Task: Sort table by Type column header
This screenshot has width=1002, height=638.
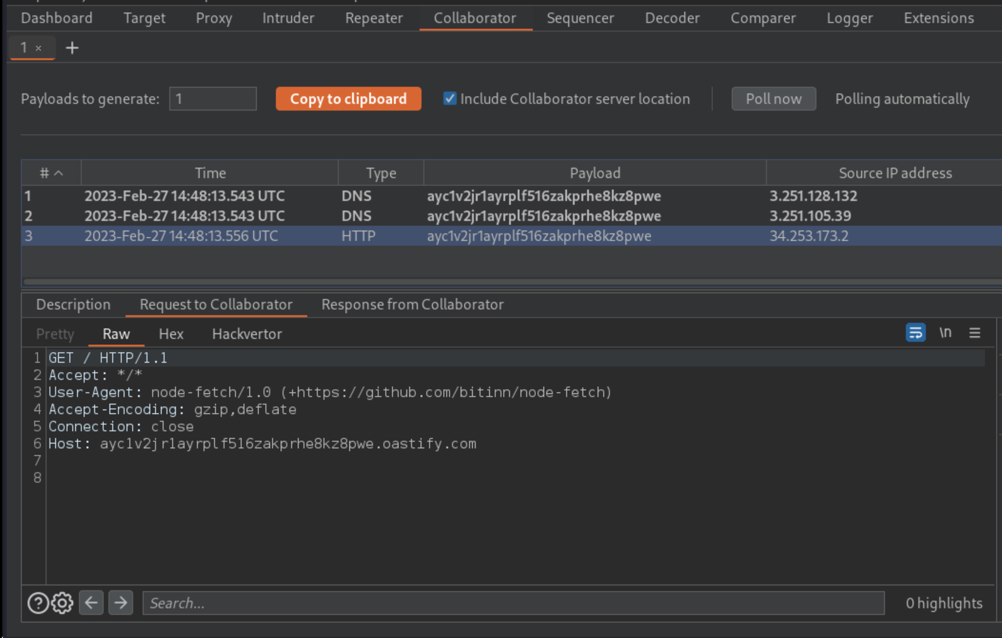Action: tap(381, 173)
